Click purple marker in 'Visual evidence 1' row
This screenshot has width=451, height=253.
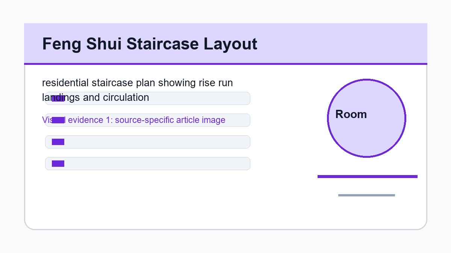pyautogui.click(x=58, y=120)
